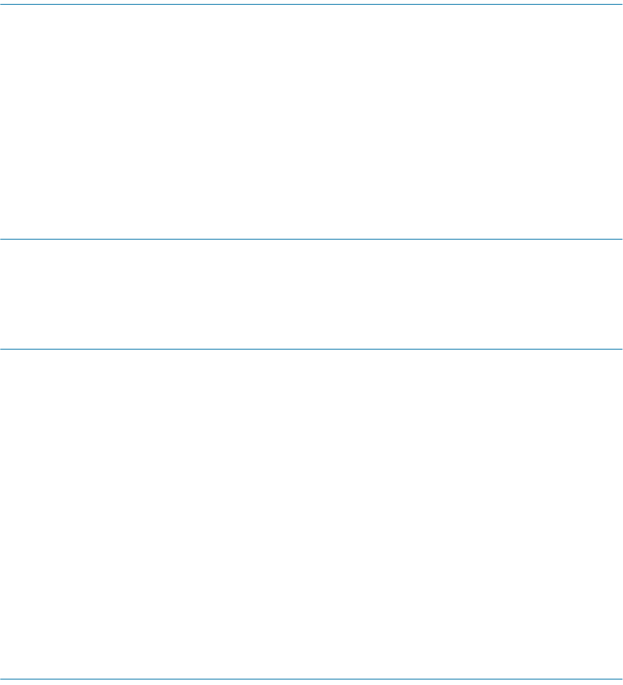
Task: Select the right end of second divider
Action: click(621, 239)
